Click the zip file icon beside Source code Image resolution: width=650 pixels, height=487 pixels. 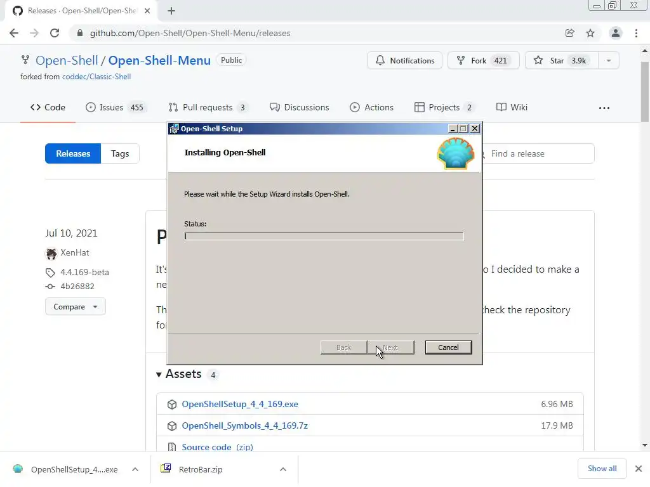[171, 447]
